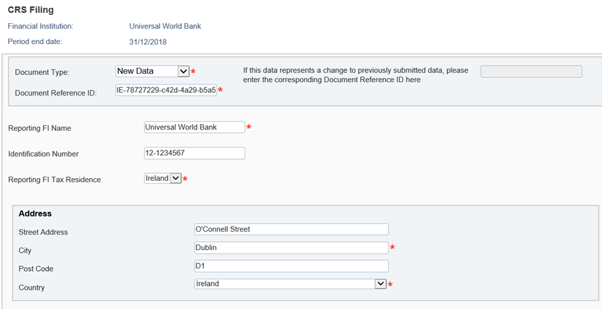
Task: Click the City field containing Dublin
Action: coord(291,248)
